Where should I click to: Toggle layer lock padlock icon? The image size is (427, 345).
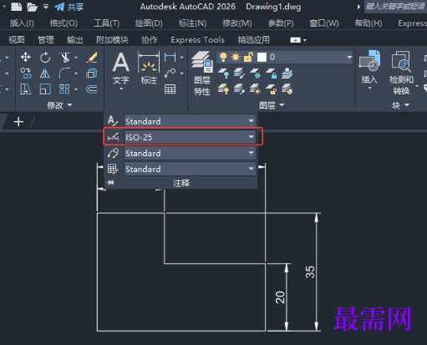248,58
